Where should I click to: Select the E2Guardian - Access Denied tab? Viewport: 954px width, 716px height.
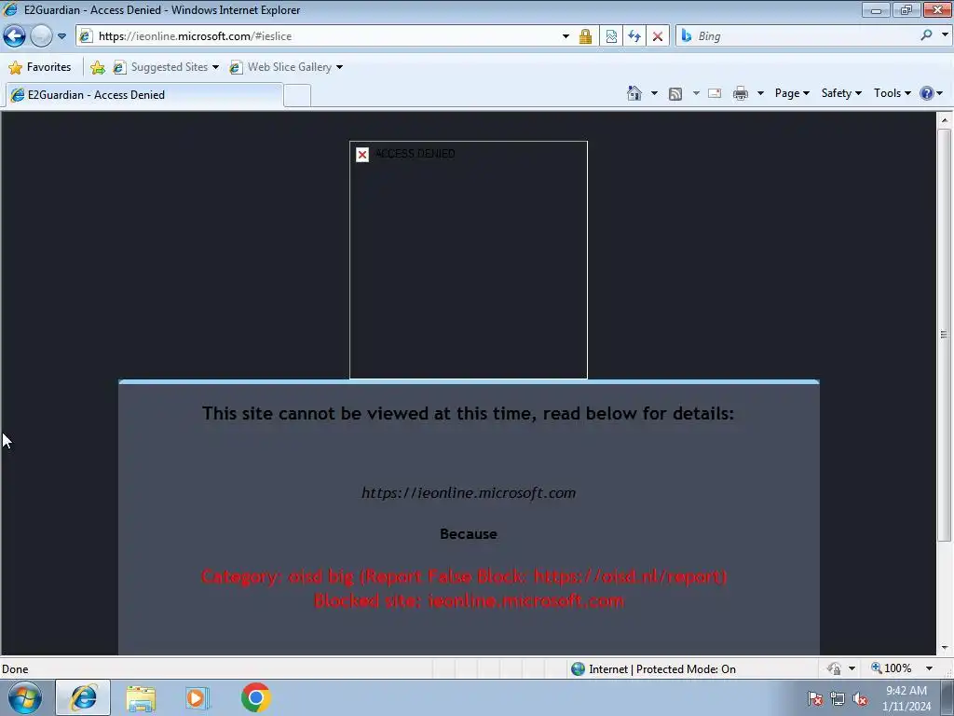point(143,95)
